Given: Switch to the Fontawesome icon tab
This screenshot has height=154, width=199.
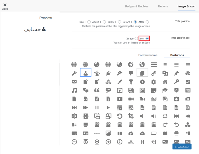Looking at the screenshot, I should coord(148,55).
